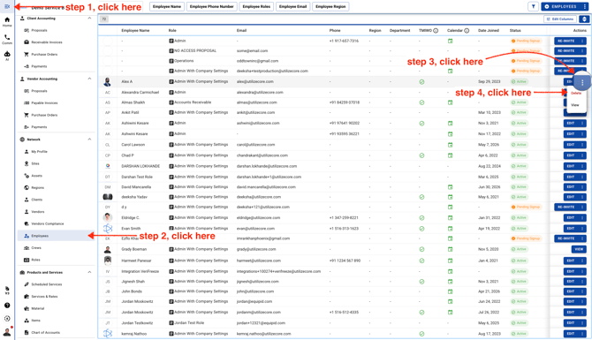This screenshot has width=592, height=340.
Task: Open three-dot menu of Alex A row
Action: [582, 82]
